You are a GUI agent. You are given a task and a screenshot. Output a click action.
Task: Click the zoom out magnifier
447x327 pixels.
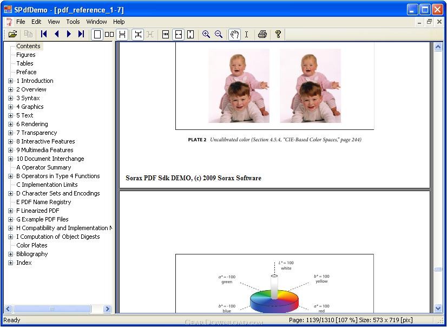(219, 34)
